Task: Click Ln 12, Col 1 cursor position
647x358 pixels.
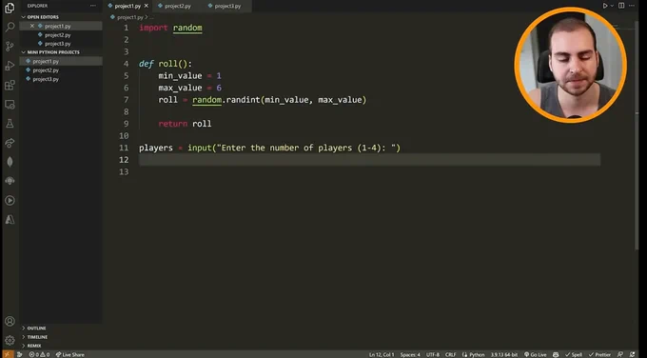Action: 382,354
